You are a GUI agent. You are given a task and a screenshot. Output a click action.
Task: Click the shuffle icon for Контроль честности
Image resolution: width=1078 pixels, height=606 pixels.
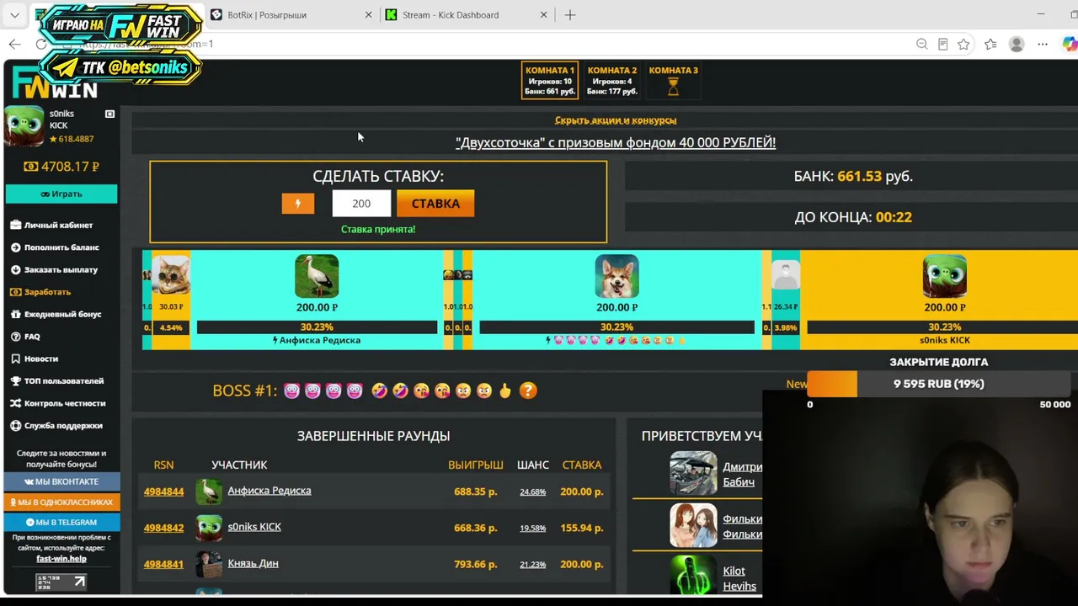click(16, 404)
